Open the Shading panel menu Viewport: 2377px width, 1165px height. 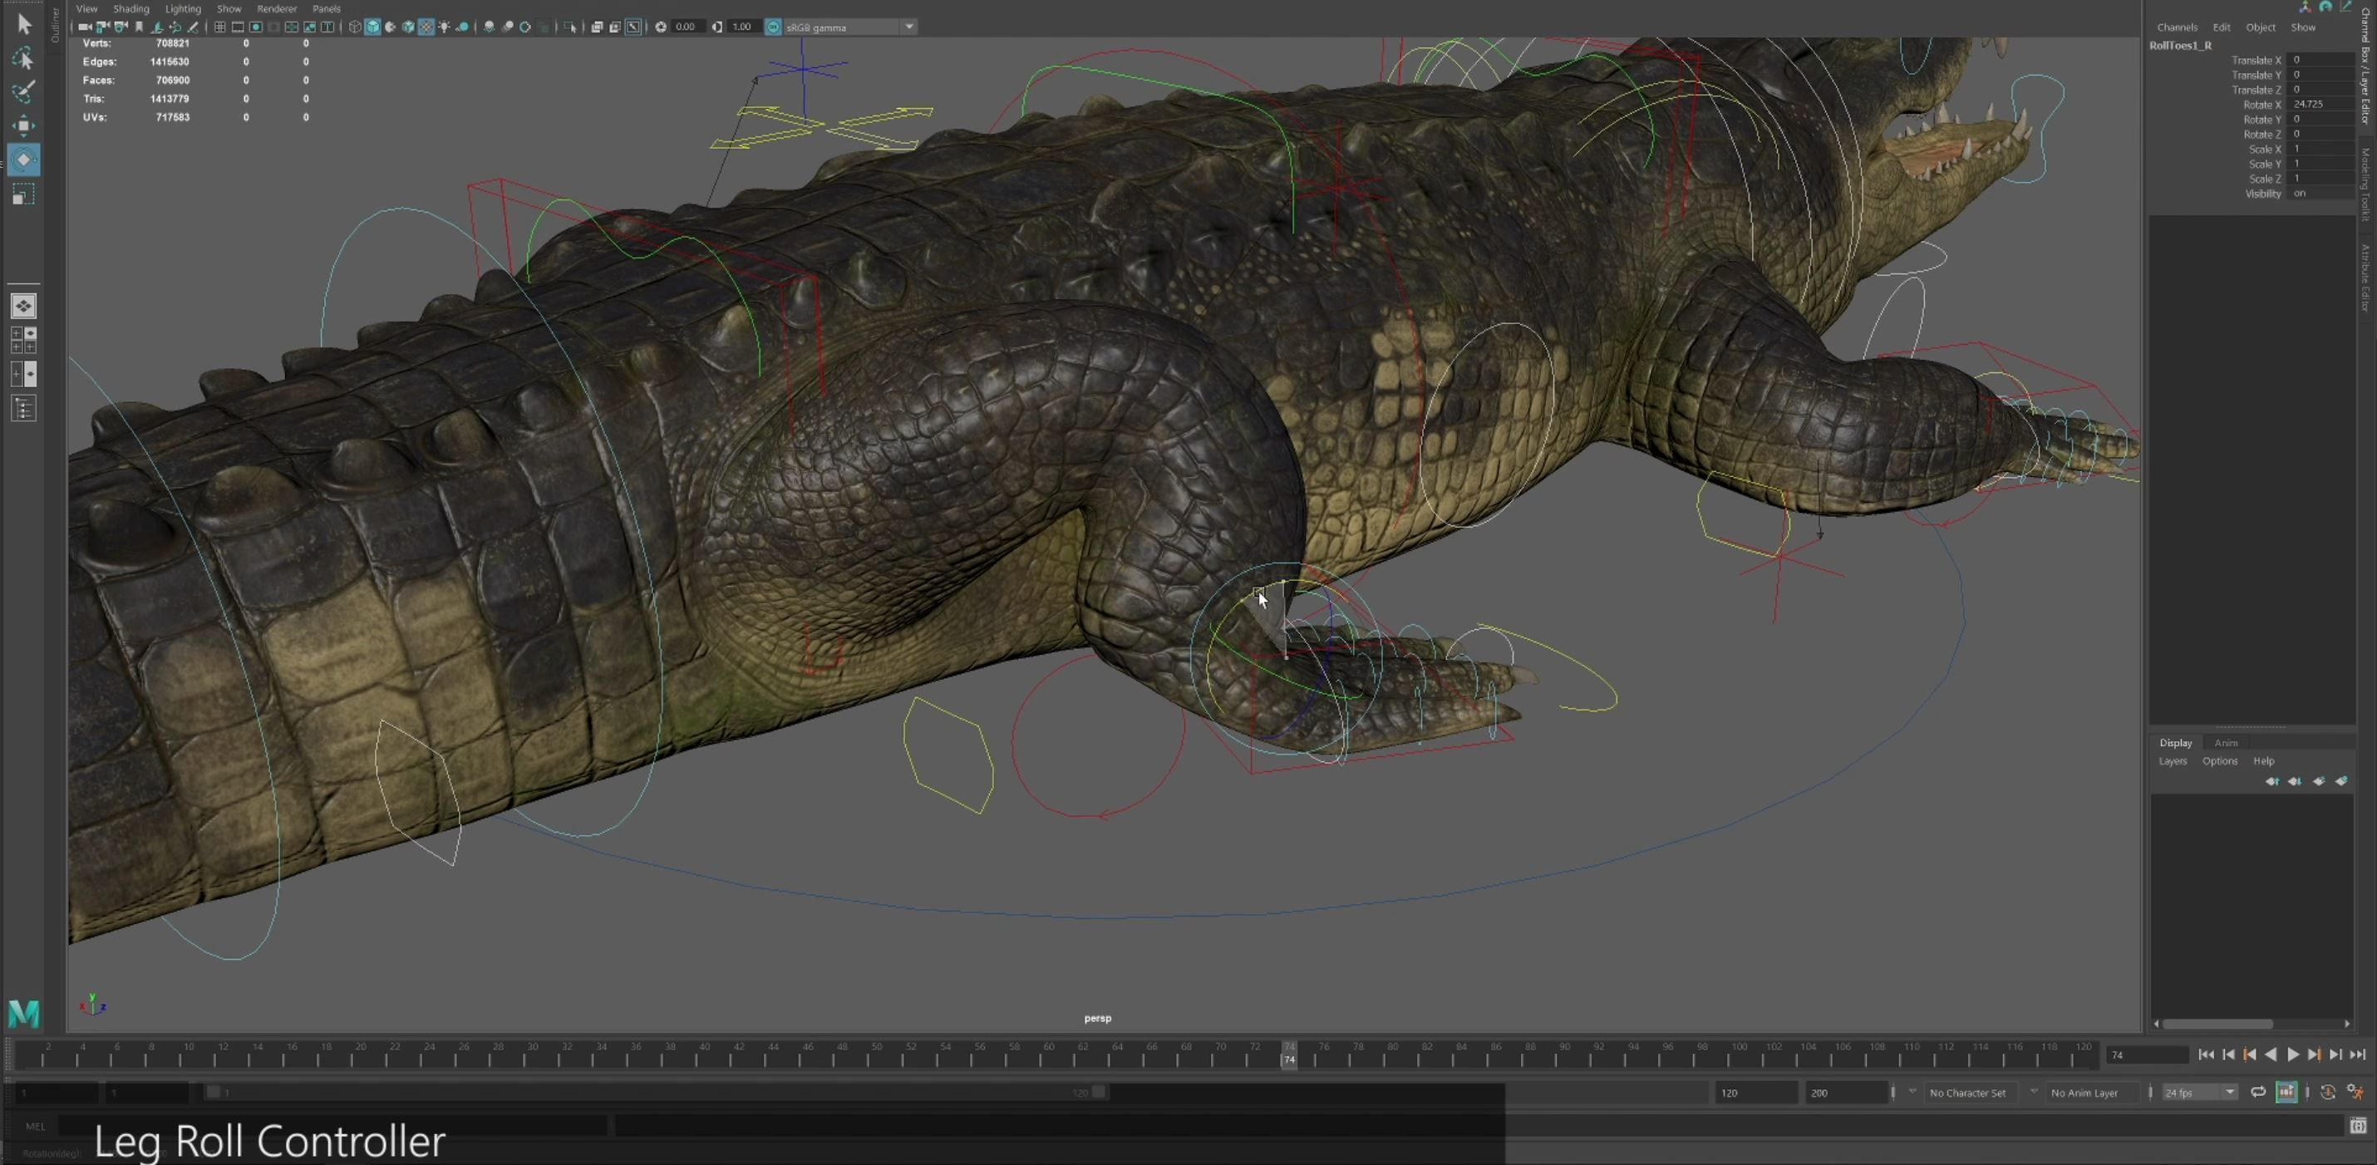pyautogui.click(x=131, y=8)
